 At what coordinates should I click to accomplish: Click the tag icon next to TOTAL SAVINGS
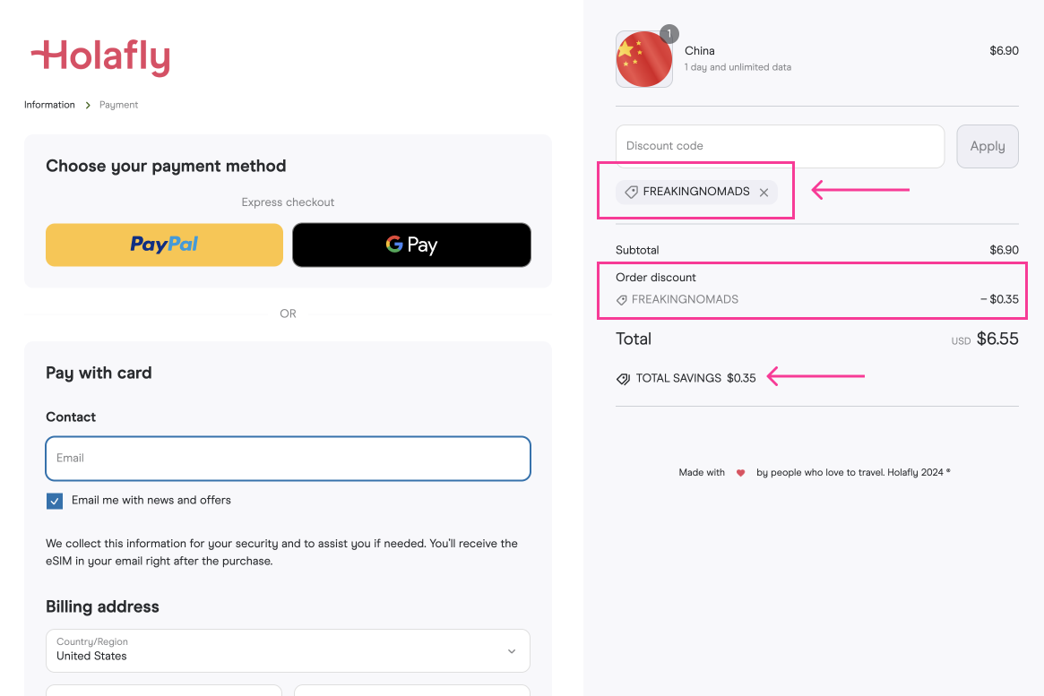tap(623, 378)
